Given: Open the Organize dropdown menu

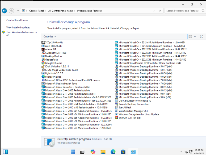Looking at the screenshot, I should pos(50,36).
